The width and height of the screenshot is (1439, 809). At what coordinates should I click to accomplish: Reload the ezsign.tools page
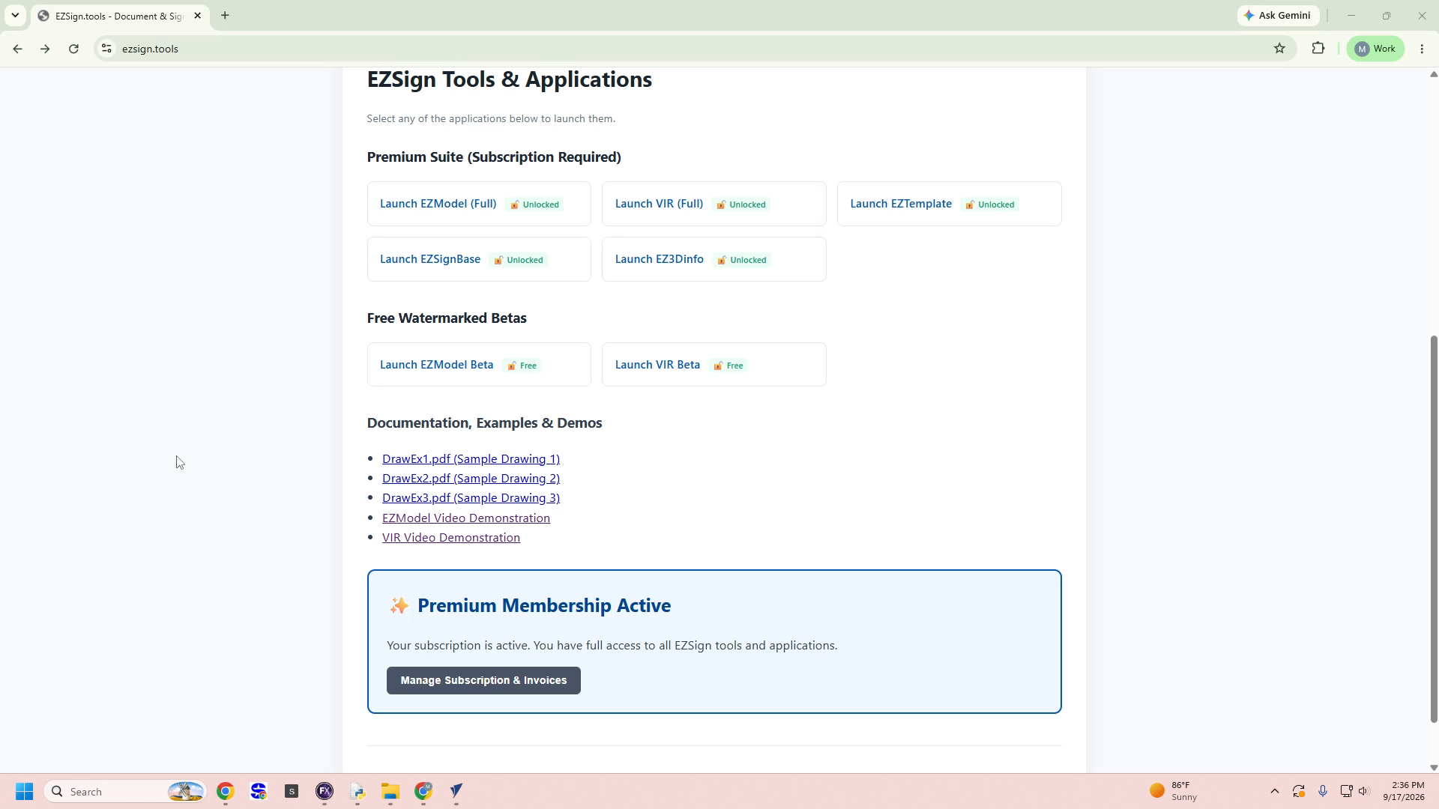point(73,49)
